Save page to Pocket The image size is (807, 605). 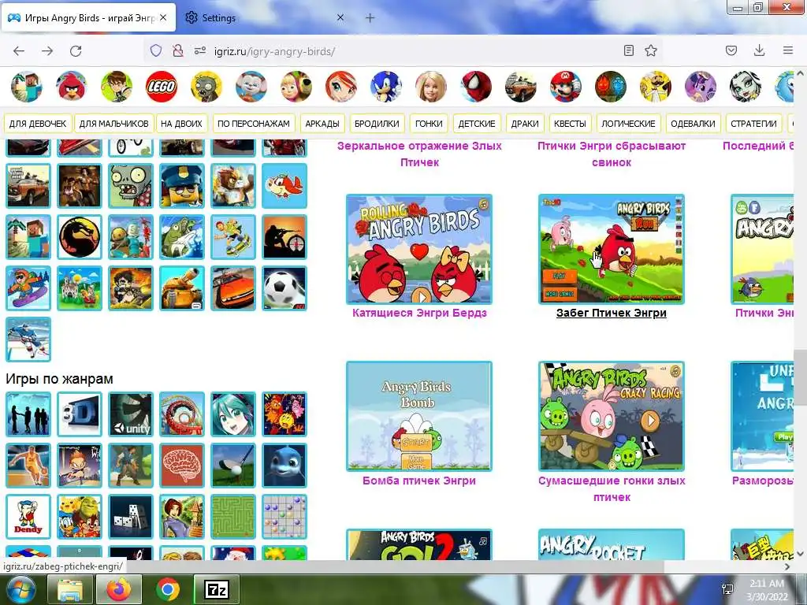[731, 50]
